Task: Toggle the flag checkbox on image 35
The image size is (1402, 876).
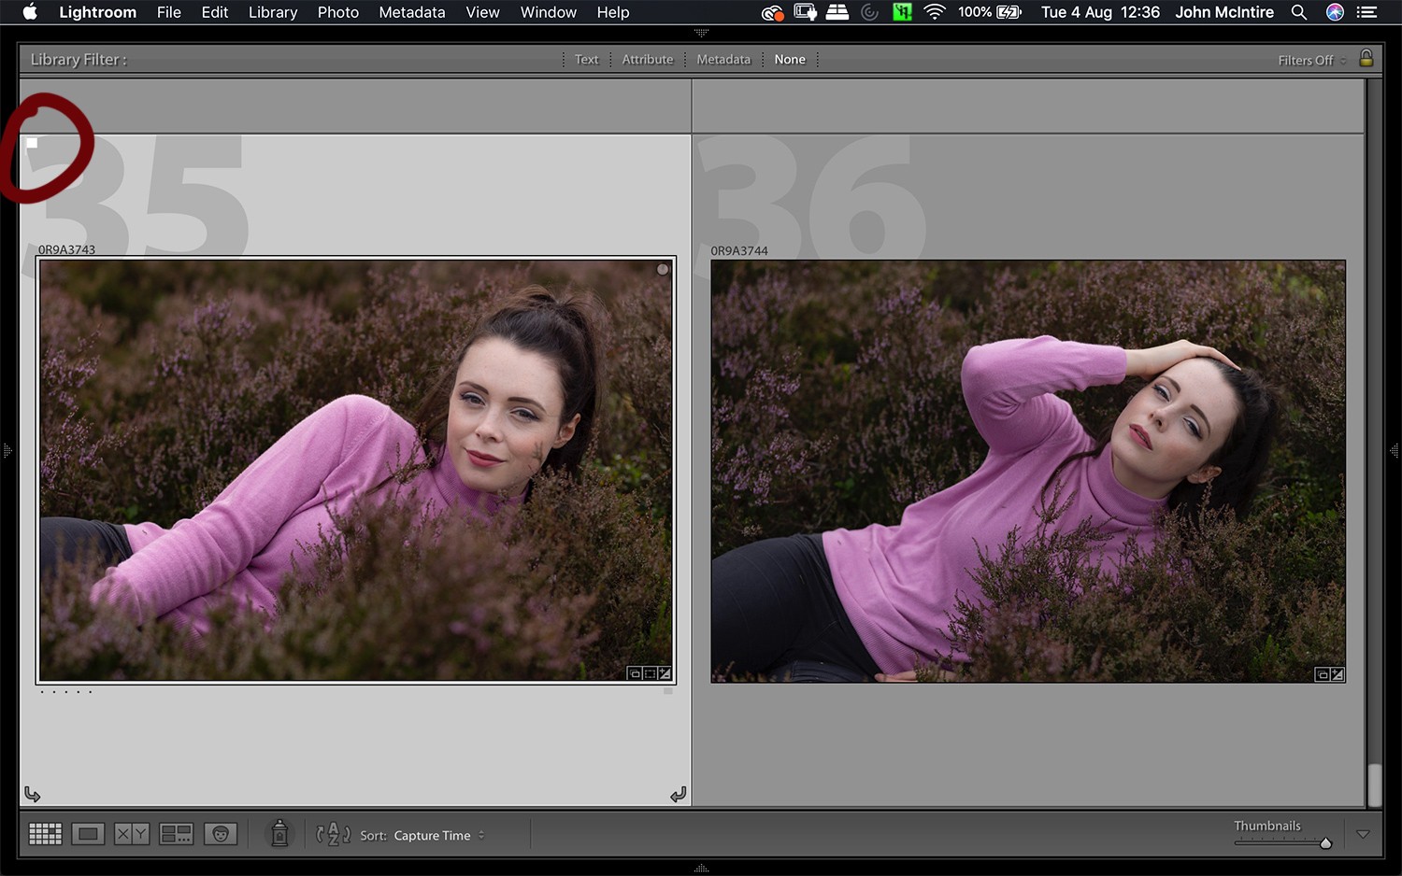Action: (33, 142)
